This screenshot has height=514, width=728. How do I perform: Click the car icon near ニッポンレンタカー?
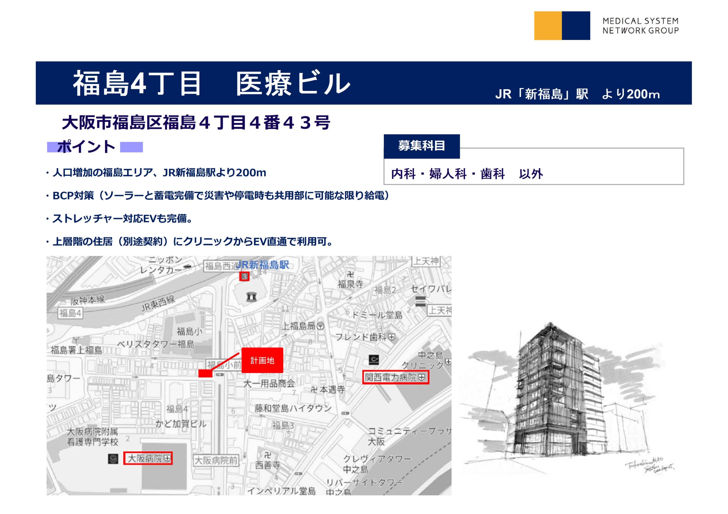click(x=188, y=267)
